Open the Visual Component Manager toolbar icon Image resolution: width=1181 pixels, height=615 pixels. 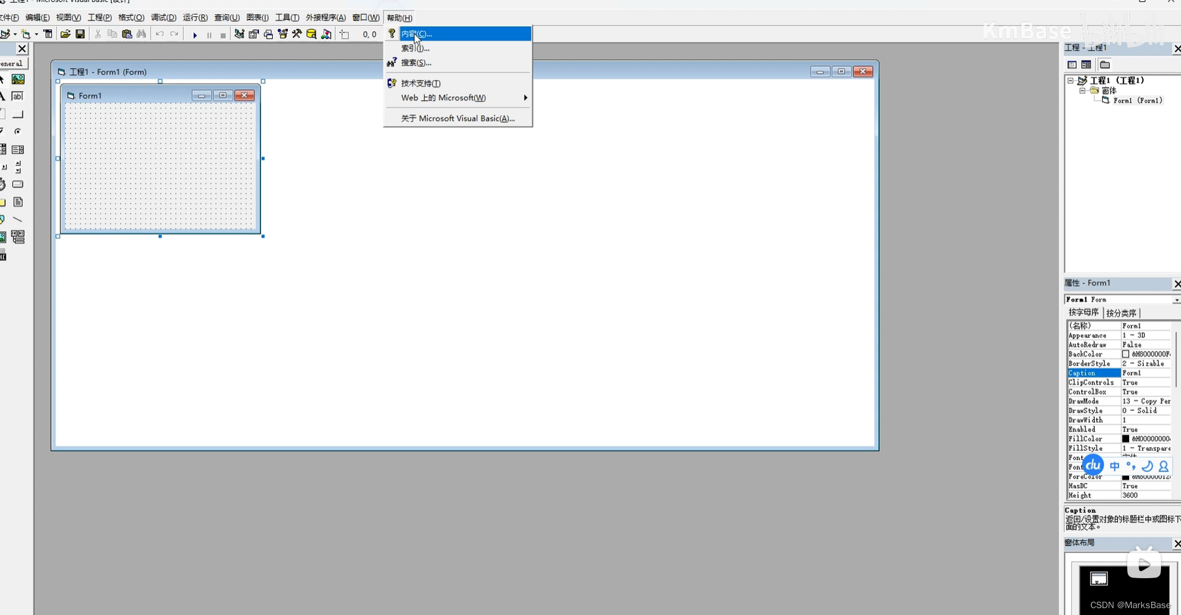[326, 34]
